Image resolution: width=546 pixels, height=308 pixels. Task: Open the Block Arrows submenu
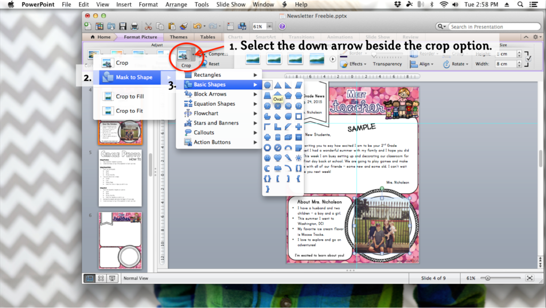(x=219, y=94)
